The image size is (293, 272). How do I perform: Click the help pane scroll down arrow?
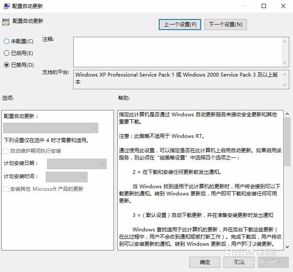pos(287,247)
